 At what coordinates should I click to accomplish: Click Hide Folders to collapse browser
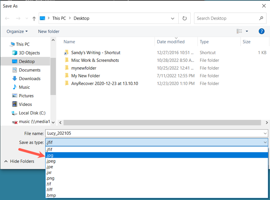pos(19,161)
